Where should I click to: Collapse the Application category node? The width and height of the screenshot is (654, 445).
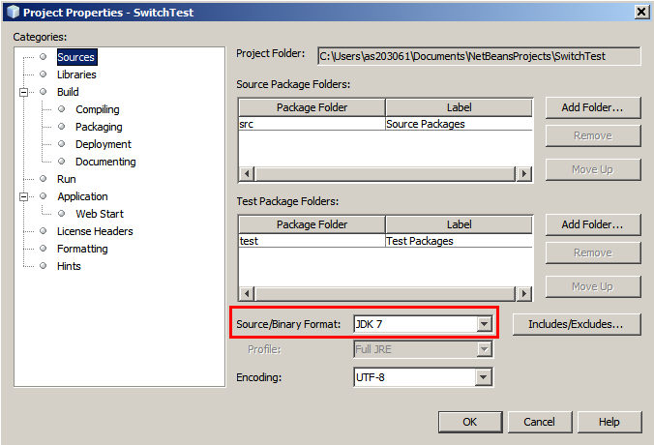tap(23, 196)
